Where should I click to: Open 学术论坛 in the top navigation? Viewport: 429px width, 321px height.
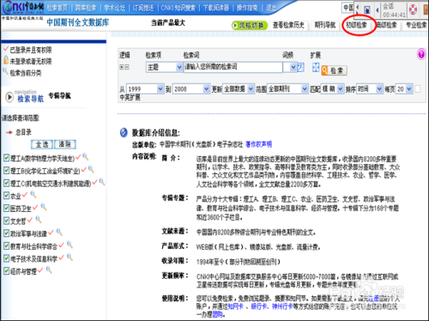click(114, 8)
